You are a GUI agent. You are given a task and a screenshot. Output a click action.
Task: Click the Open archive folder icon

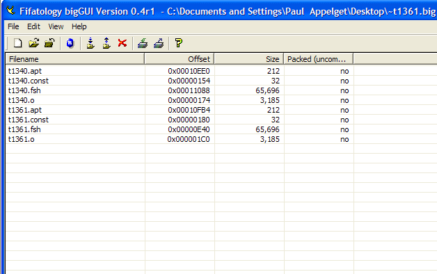(x=33, y=43)
